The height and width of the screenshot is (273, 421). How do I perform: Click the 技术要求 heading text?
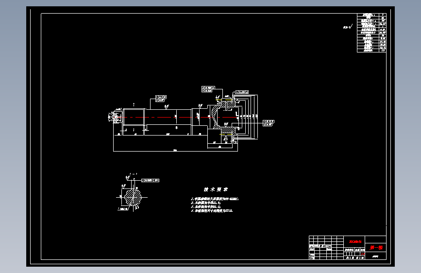pyautogui.click(x=216, y=189)
